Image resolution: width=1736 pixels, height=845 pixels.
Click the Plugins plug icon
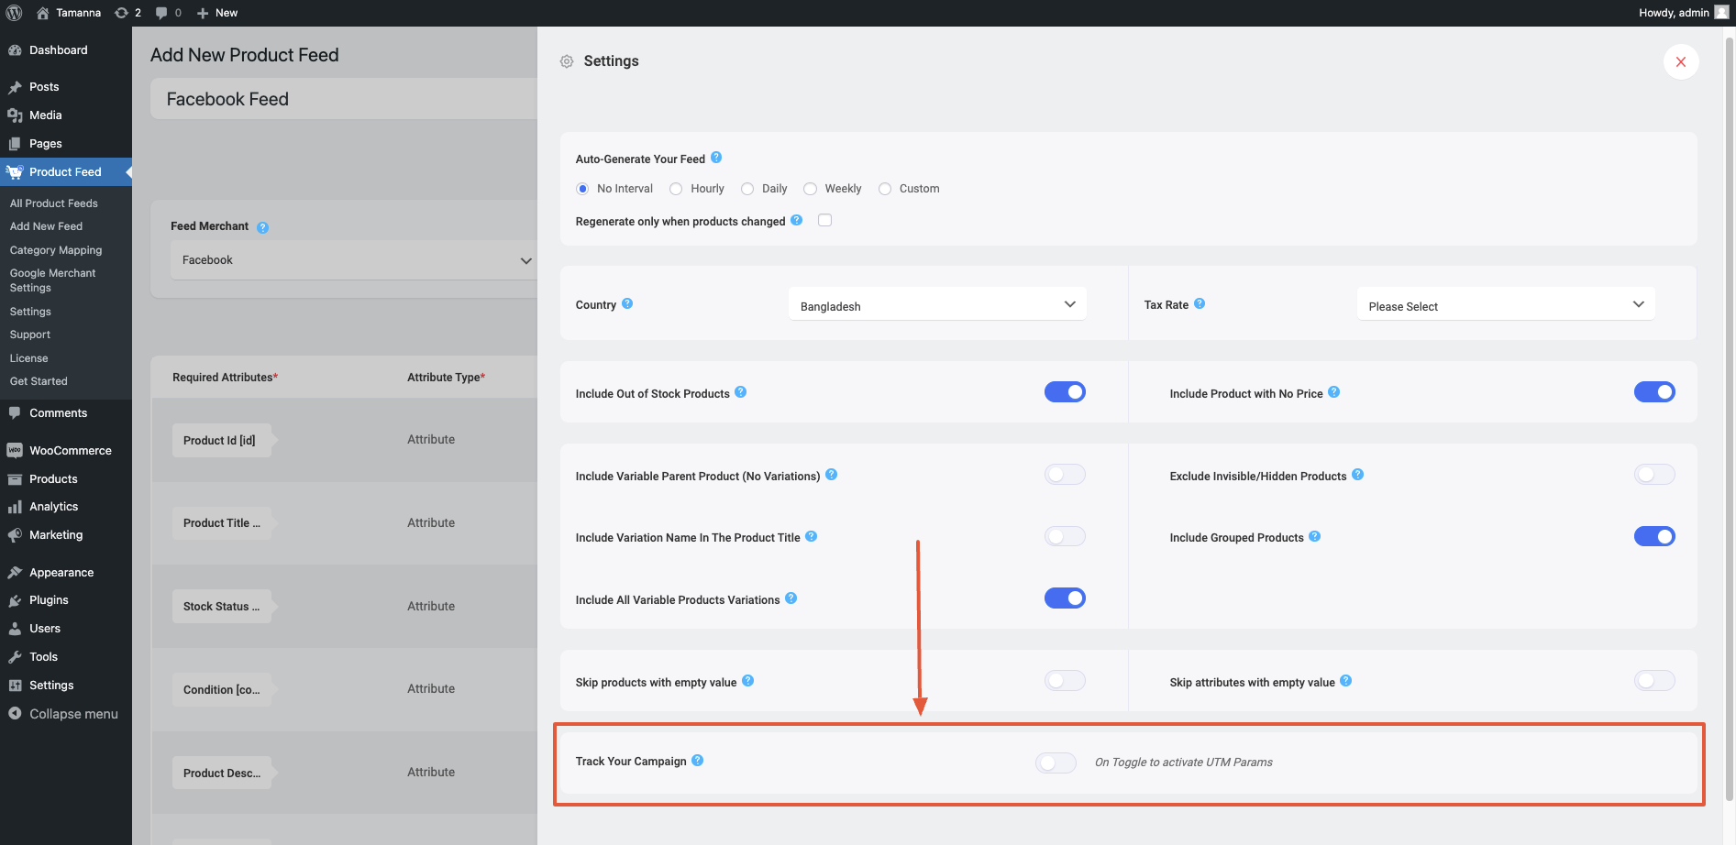tap(15, 600)
